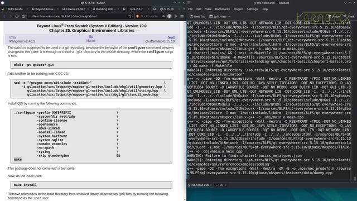Open Konsole Edit menu

pos(199,9)
